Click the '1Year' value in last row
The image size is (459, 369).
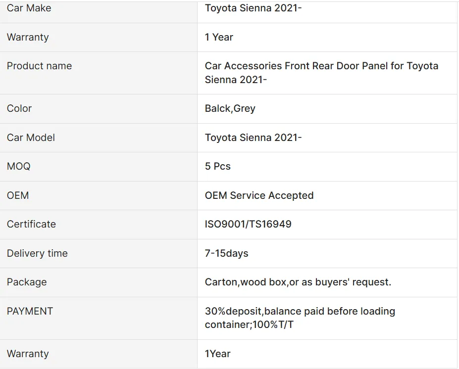[217, 354]
